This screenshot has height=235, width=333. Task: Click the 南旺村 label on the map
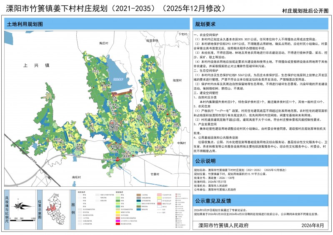pos(76,177)
